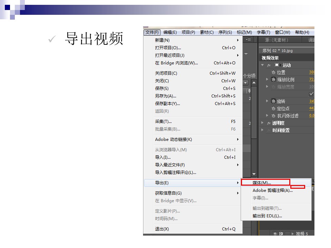This screenshot has height=248, width=331.
Task: Collapse the 运动 effect section
Action: [x=263, y=65]
